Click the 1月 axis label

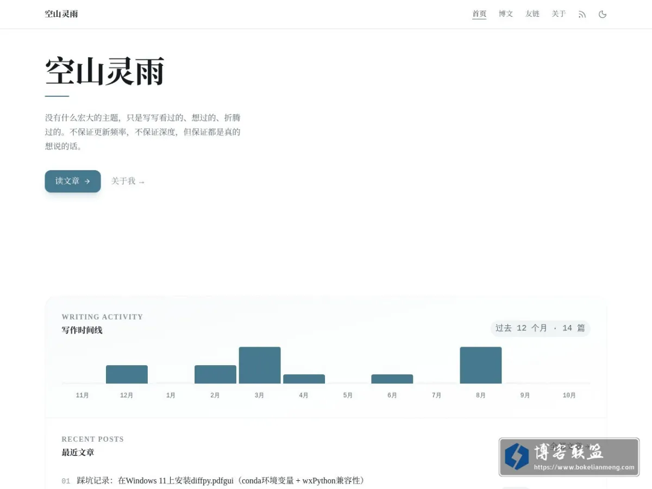point(171,396)
